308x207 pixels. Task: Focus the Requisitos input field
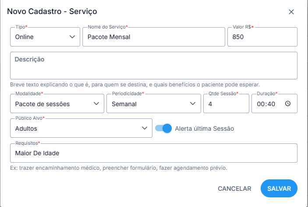pyautogui.click(x=153, y=153)
